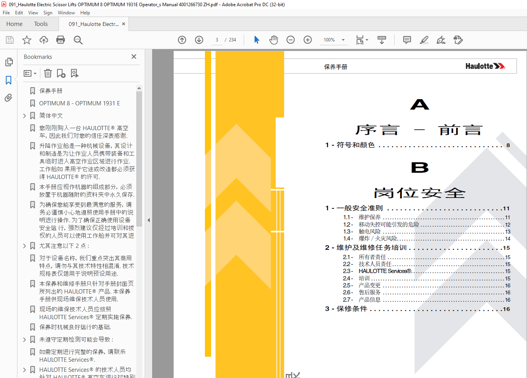Expand the 简体中文 bookmark
The height and width of the screenshot is (378, 527).
[x=24, y=116]
